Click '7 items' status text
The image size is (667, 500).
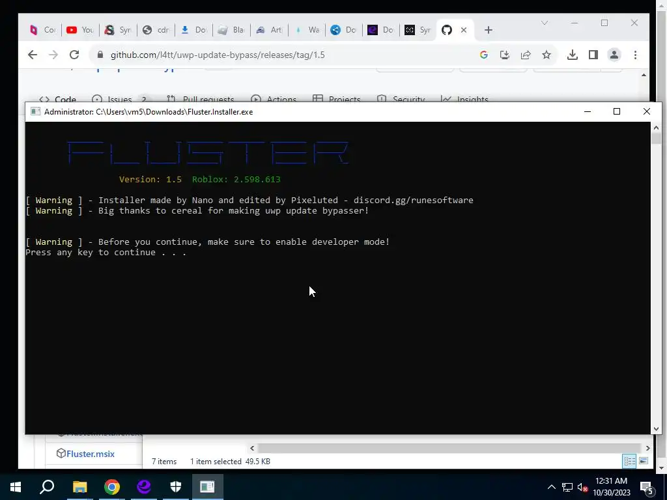[x=164, y=462]
